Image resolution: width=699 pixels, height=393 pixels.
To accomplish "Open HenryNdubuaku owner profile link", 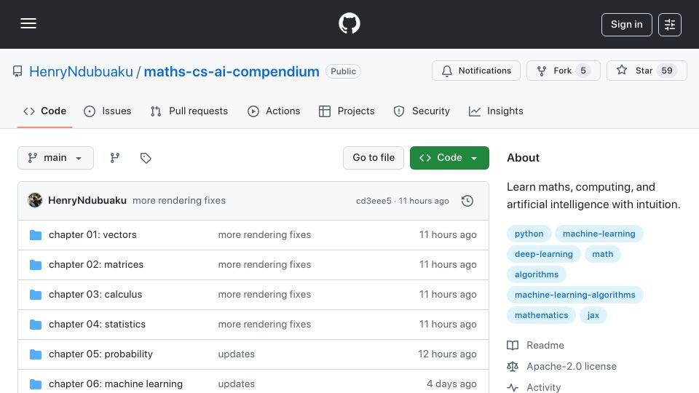I will tap(81, 71).
